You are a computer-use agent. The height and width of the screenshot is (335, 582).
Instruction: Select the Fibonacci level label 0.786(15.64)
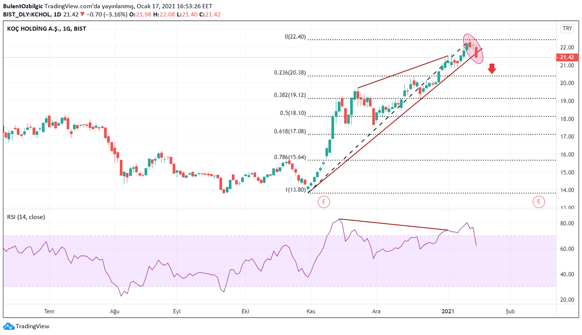(290, 157)
